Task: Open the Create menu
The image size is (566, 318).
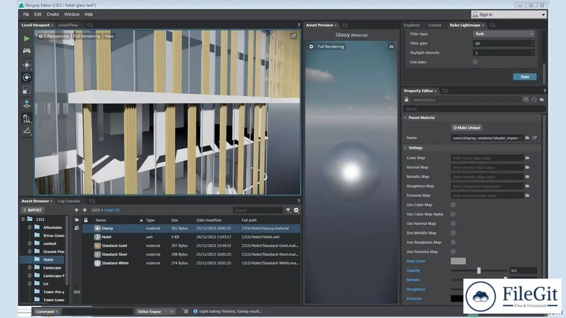Action: 53,14
